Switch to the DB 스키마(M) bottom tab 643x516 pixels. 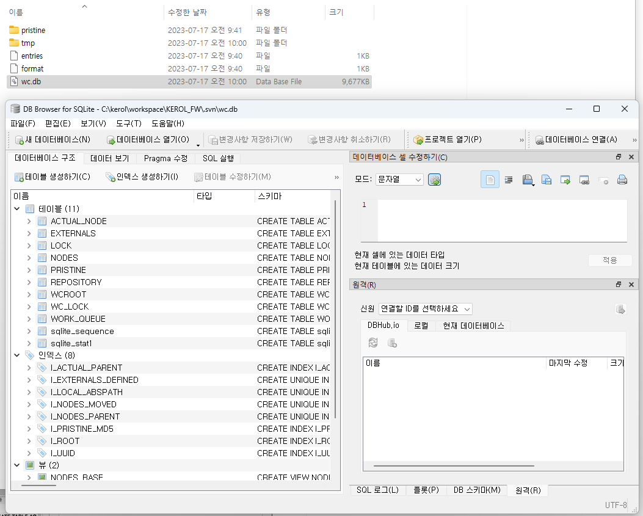coord(477,490)
